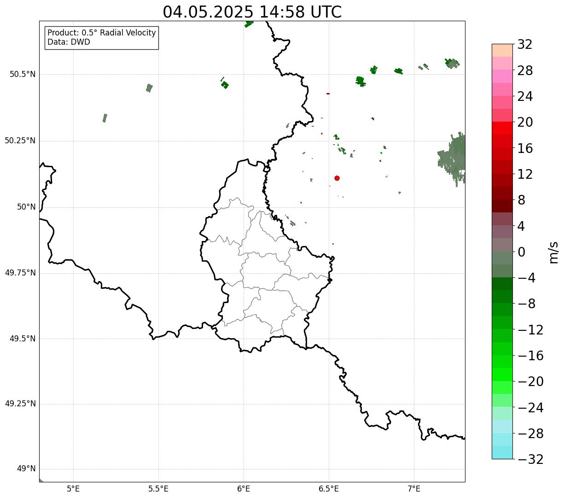Screen dimensions: 564x498
Task: Select the −4 colorbar tick value
Action: click(x=526, y=278)
